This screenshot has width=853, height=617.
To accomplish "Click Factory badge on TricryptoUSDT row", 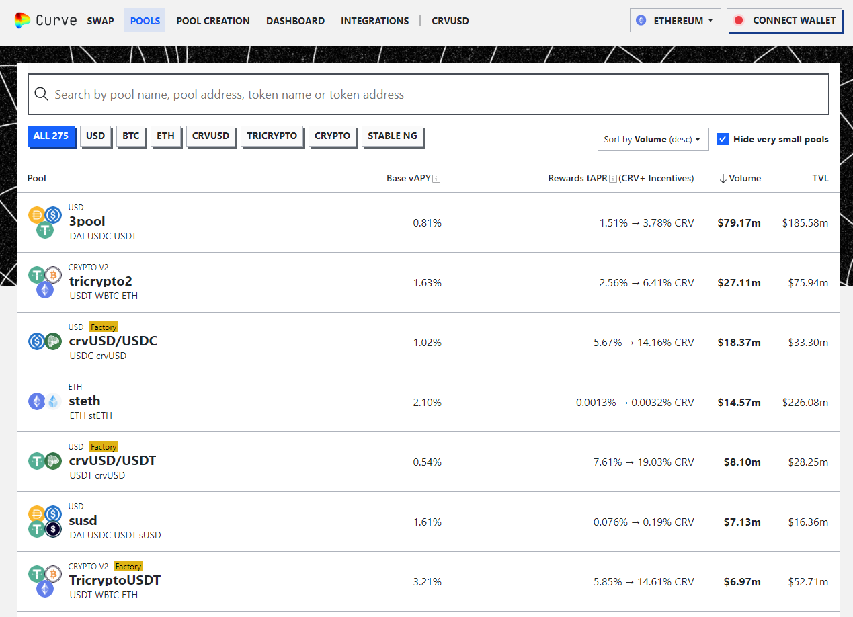I will pos(128,567).
